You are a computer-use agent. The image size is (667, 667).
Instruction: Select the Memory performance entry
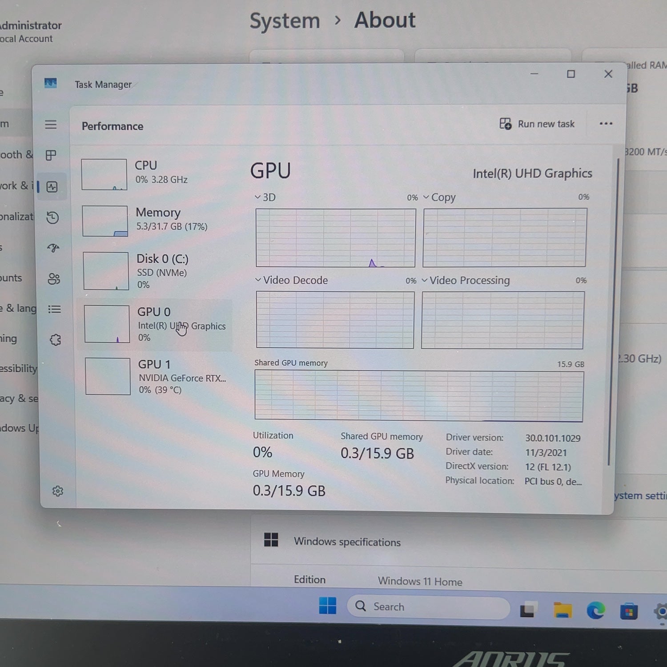point(153,221)
